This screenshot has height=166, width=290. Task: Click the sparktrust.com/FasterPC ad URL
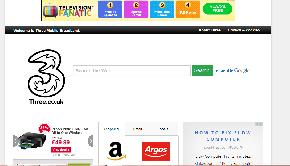click(223, 148)
